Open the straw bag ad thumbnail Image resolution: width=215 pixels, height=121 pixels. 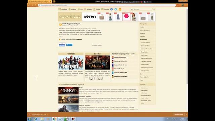click(101, 17)
